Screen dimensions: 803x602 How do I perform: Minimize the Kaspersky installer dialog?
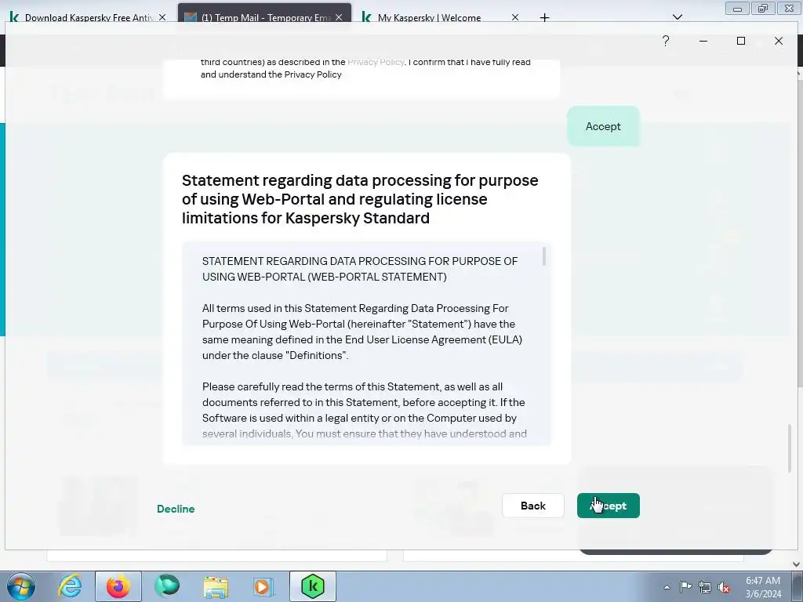tap(703, 41)
